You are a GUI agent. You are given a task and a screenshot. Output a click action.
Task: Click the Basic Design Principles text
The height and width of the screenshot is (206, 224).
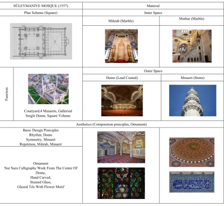pyautogui.click(x=41, y=130)
